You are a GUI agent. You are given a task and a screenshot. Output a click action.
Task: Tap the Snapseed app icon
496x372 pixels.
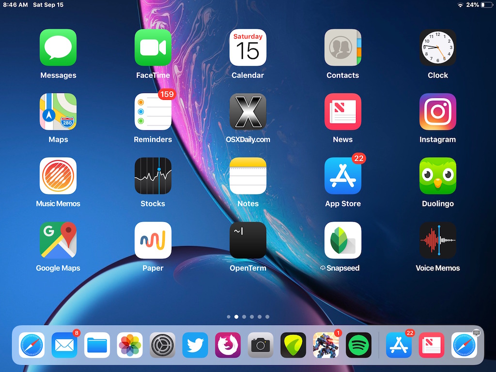pyautogui.click(x=343, y=240)
